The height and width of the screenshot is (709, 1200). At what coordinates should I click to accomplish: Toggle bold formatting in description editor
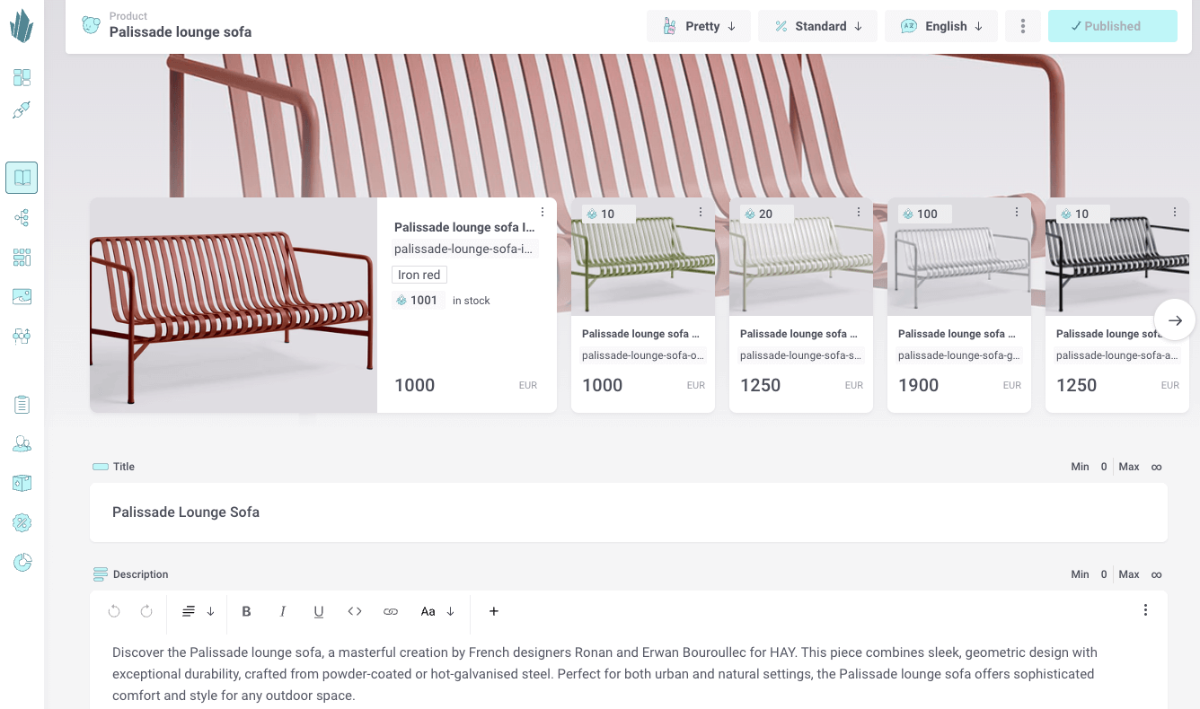coord(246,611)
